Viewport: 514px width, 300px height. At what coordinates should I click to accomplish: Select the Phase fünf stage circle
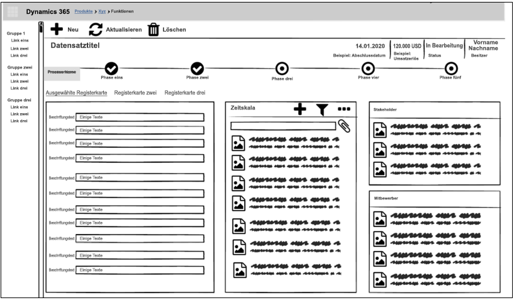click(x=450, y=69)
